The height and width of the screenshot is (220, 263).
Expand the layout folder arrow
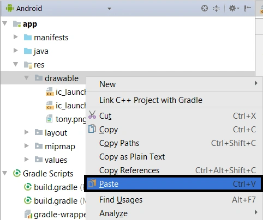pos(27,132)
